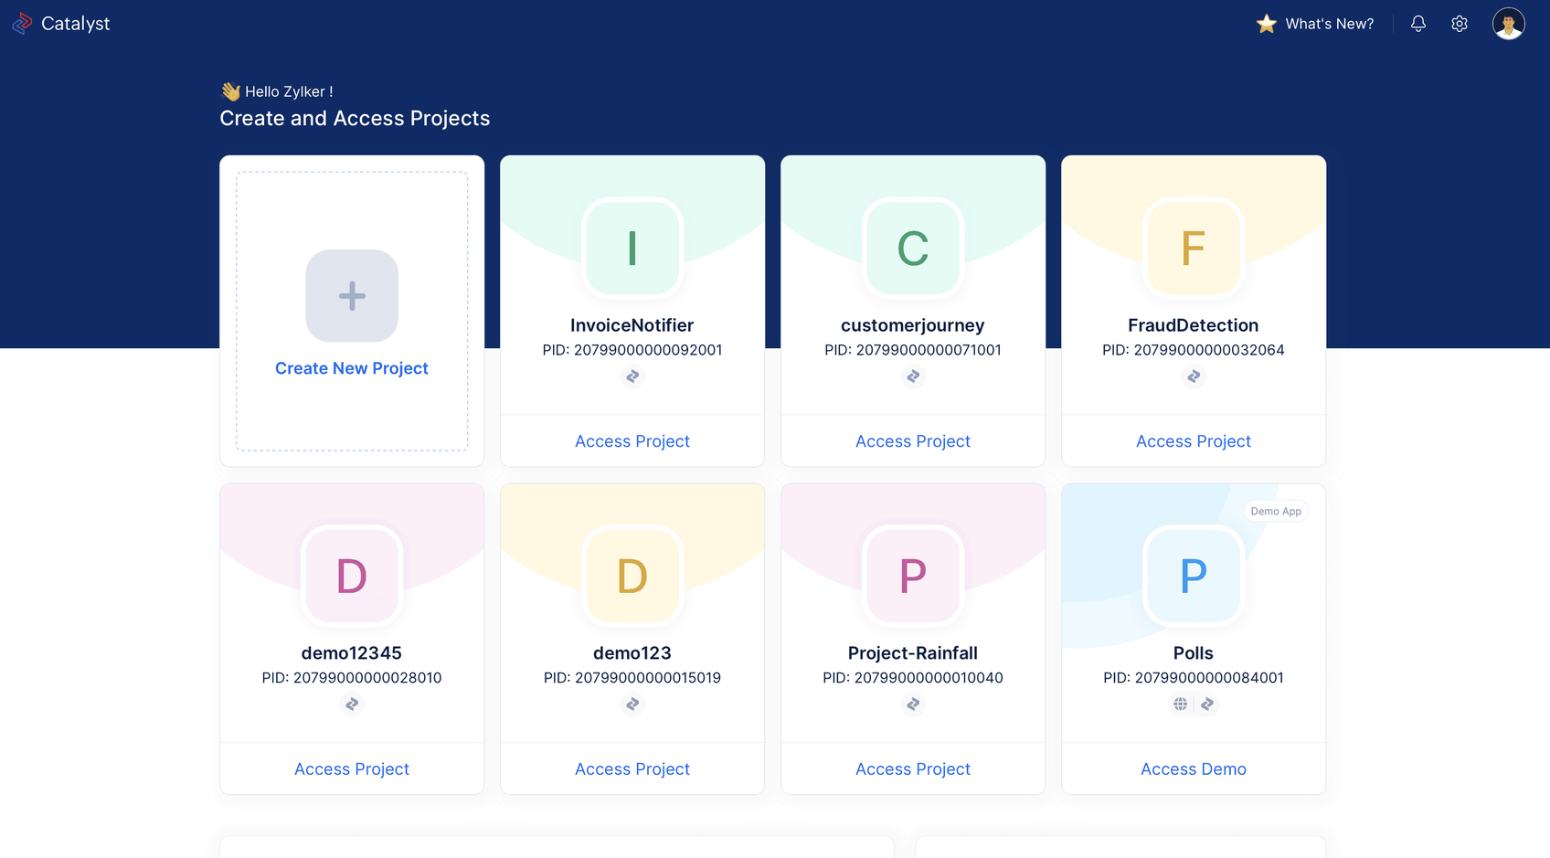This screenshot has height=858, width=1550.
Task: Access the customerjourney project
Action: (x=913, y=441)
